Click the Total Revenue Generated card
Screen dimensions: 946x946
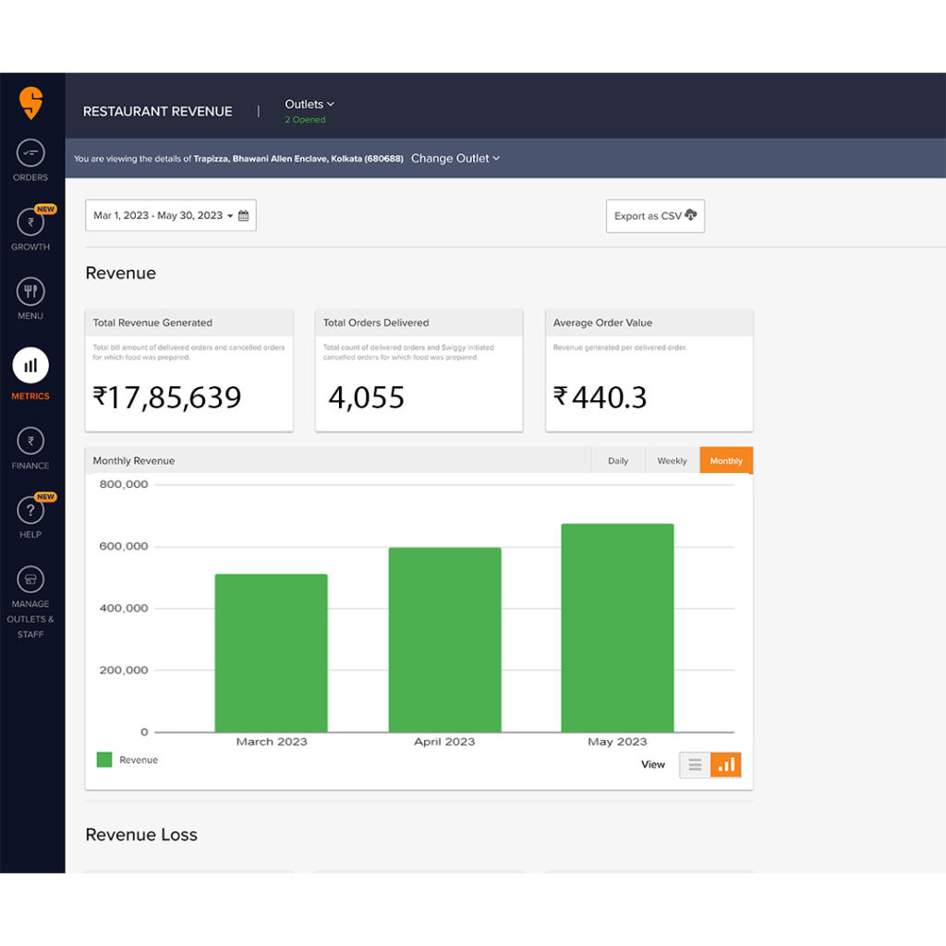point(188,370)
